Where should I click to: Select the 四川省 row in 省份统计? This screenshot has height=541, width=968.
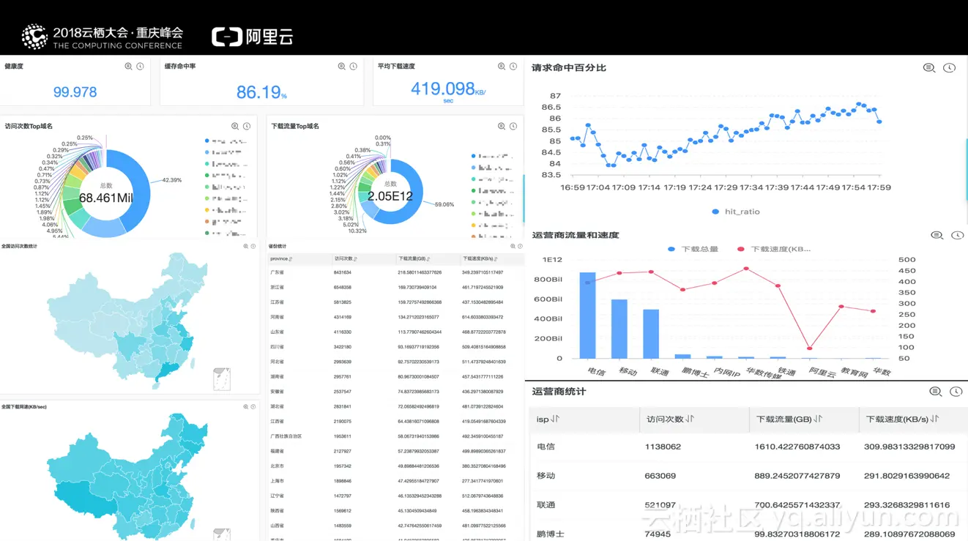pyautogui.click(x=395, y=347)
